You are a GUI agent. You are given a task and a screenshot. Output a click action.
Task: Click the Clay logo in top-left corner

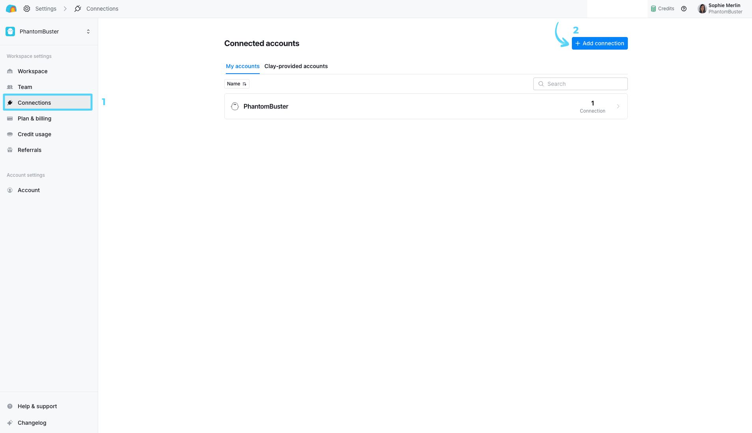11,9
